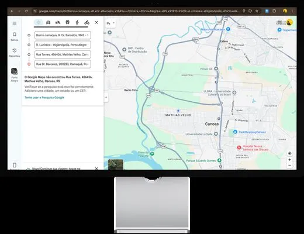Click Tente usar a Pesquisa Google link

(44, 98)
